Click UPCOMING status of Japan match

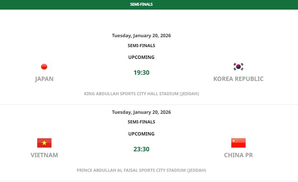(x=141, y=57)
